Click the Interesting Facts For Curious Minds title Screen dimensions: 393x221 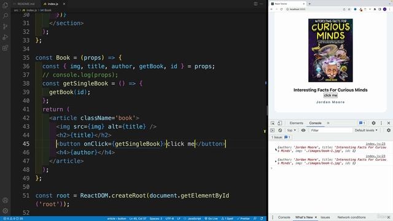tap(330, 90)
